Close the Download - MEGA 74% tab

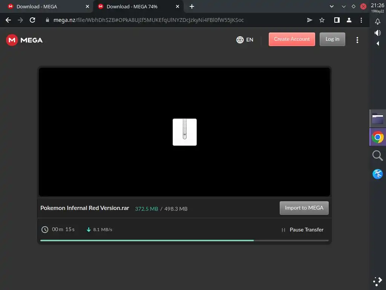(x=178, y=7)
